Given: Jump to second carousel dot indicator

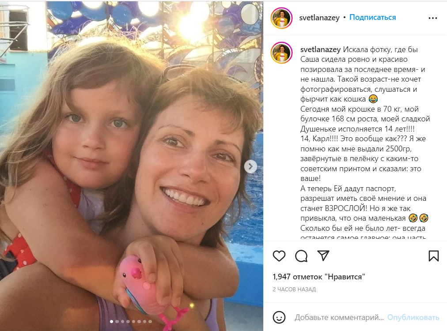Looking at the screenshot, I should coord(117,322).
